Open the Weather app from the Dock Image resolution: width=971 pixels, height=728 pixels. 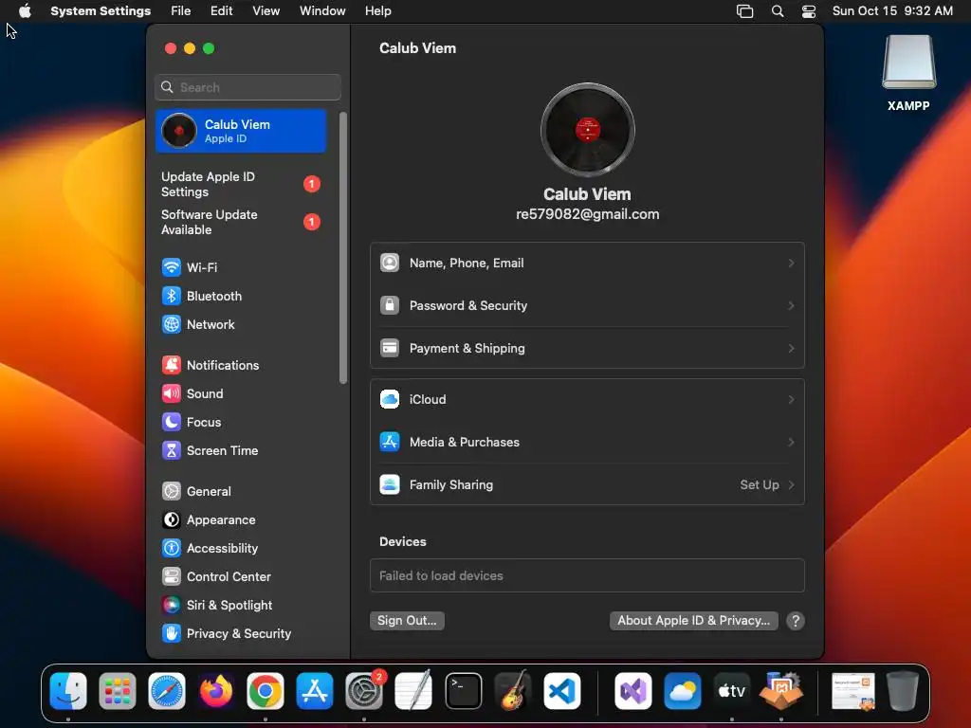click(x=683, y=691)
